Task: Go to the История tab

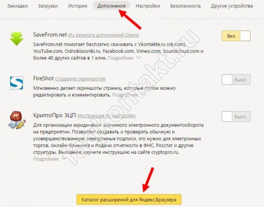Action: (x=78, y=6)
